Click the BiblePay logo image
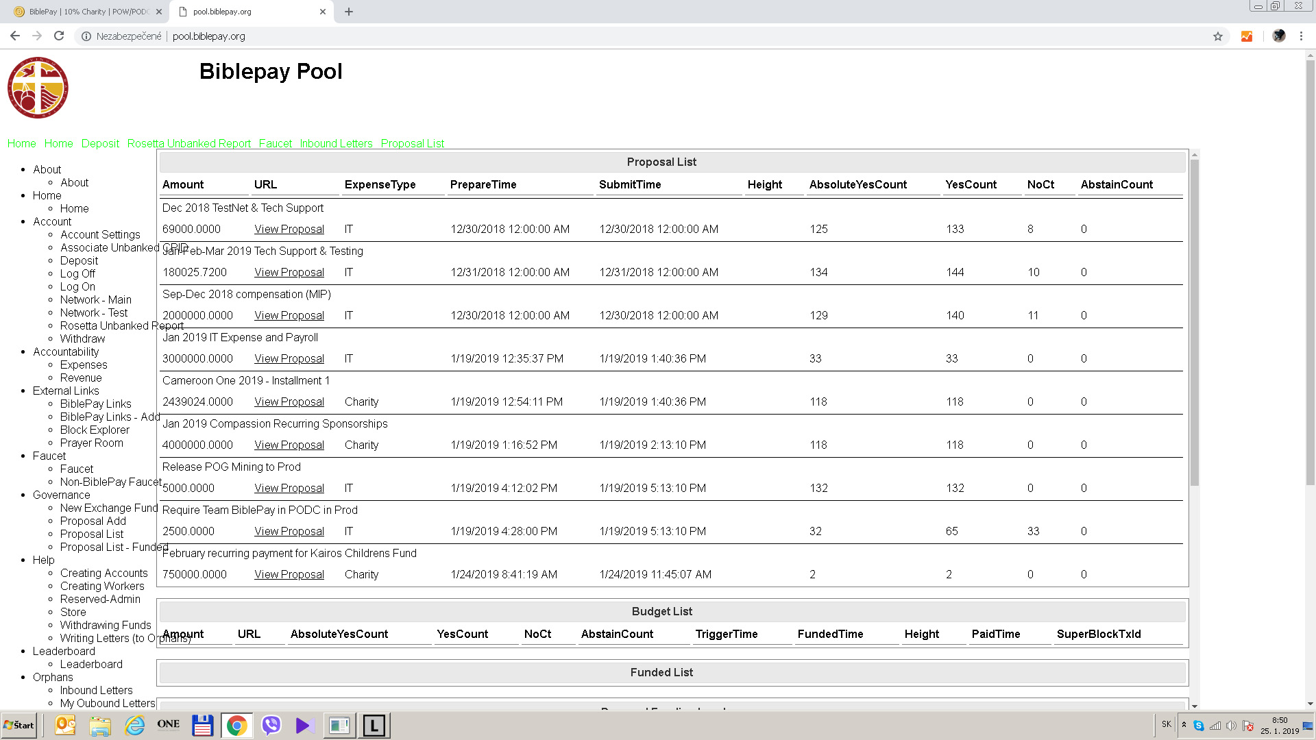 click(x=38, y=88)
